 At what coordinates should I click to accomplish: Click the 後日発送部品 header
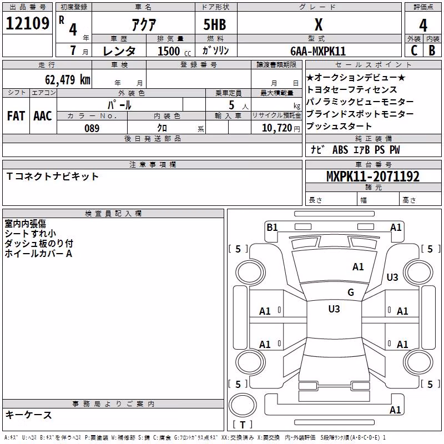[152, 138]
